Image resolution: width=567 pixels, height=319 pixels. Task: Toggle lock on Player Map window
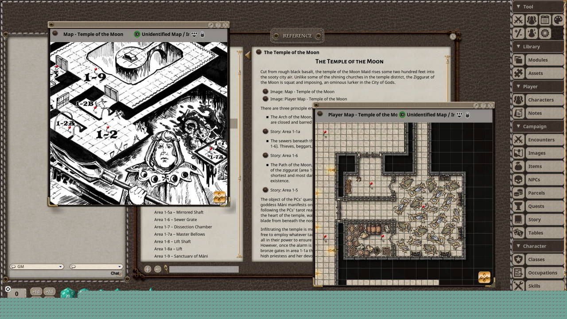tap(468, 115)
